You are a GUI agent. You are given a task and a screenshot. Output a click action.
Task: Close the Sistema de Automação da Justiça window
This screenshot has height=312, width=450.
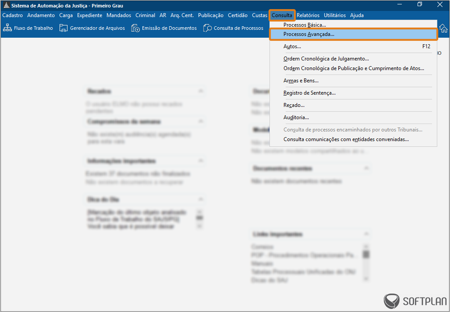point(439,4)
